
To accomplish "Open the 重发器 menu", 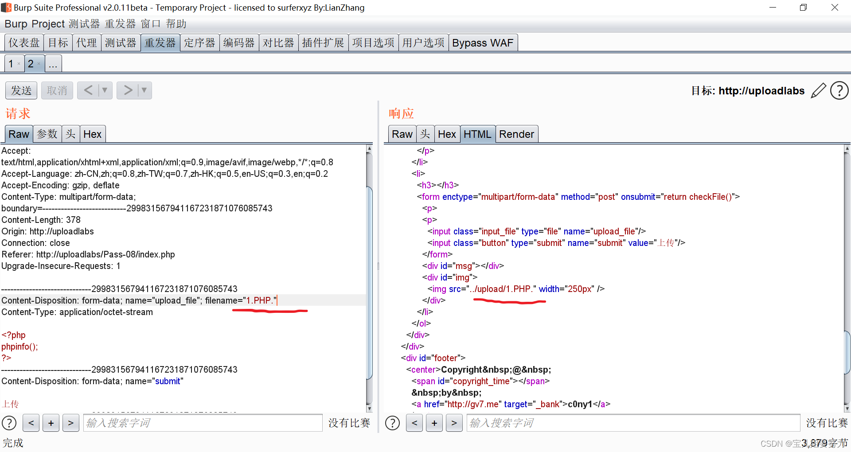I will click(x=121, y=24).
